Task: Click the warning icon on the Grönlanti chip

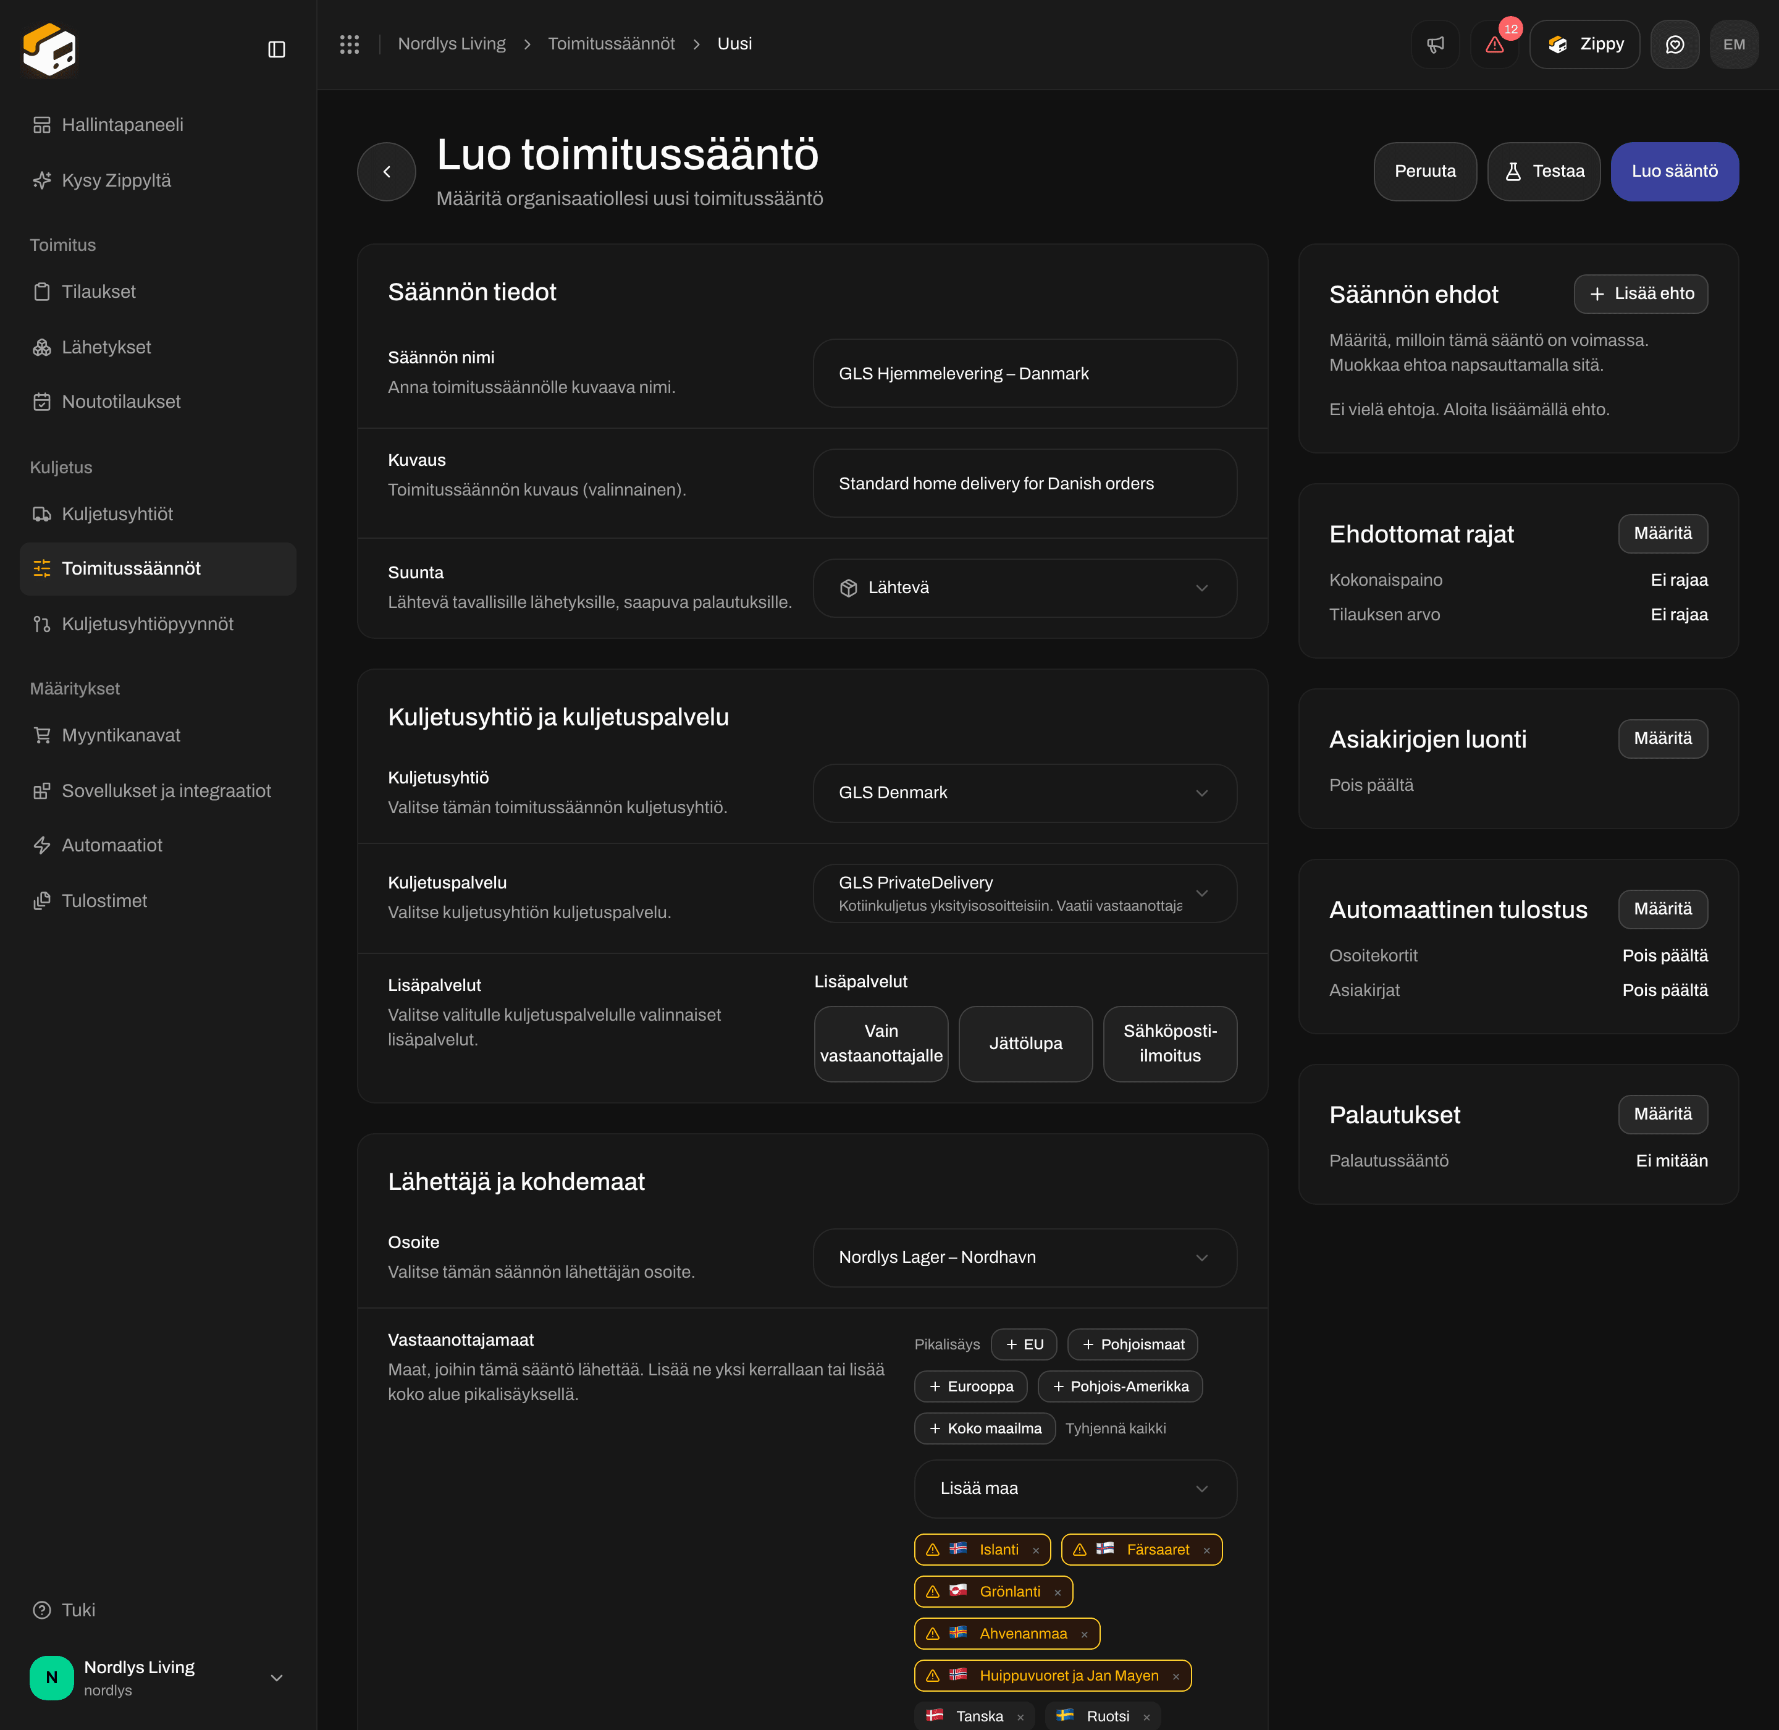Action: point(932,1592)
